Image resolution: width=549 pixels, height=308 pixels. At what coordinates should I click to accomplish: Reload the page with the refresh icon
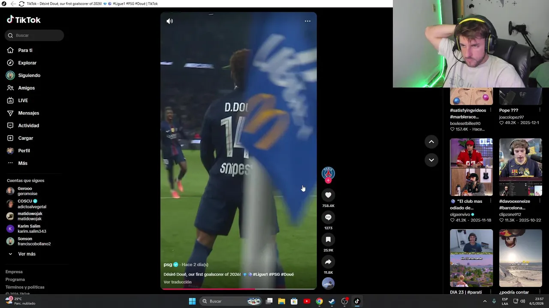click(21, 4)
